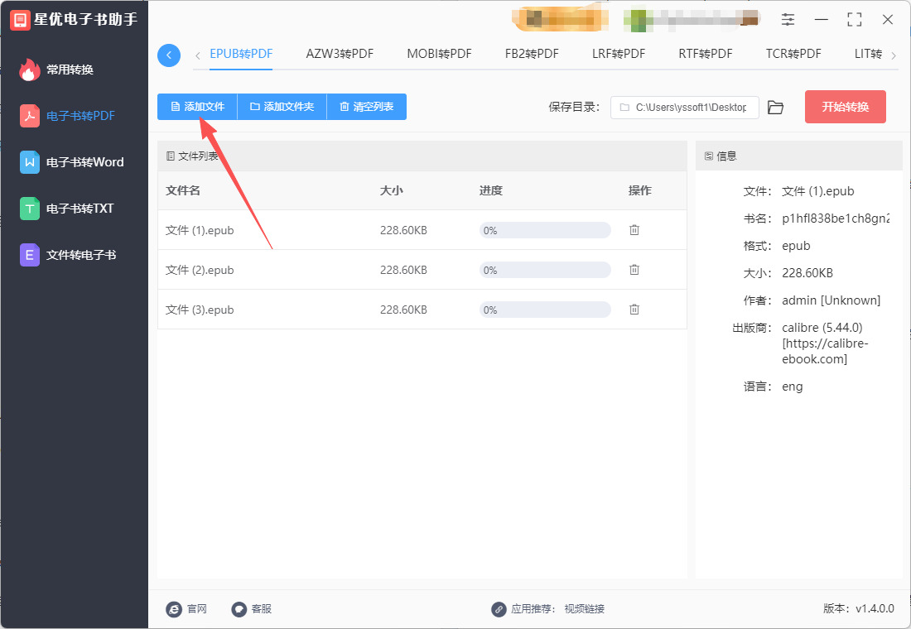Click the 大小 column header

point(392,190)
